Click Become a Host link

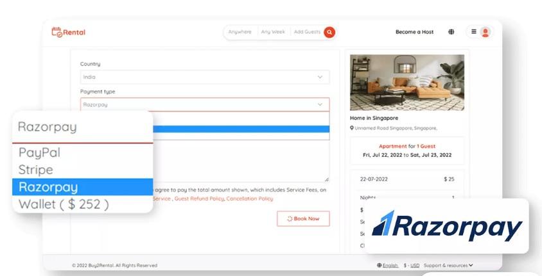[x=414, y=32]
